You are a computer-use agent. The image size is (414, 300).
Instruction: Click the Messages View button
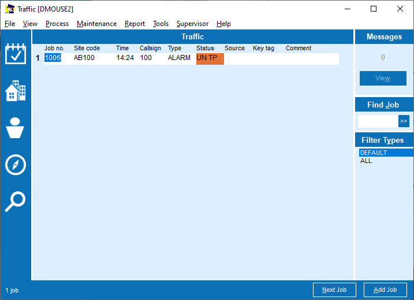pos(383,78)
